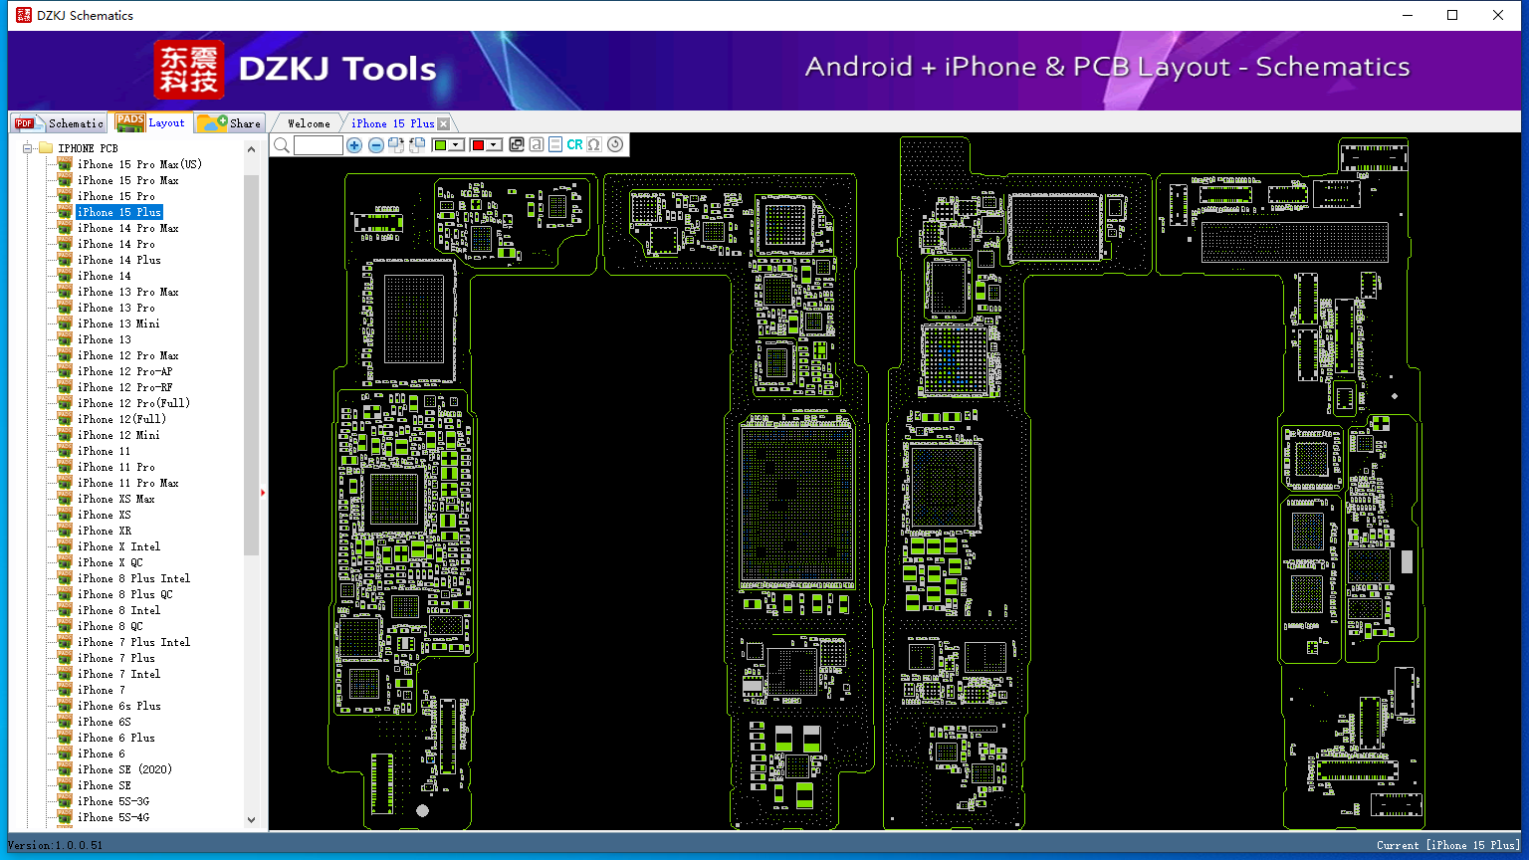Screen dimensions: 1529x860
Task: Click the PADS icon beside iPhone 8 QC
Action: (65, 626)
